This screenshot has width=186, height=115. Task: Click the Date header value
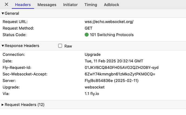114,61
